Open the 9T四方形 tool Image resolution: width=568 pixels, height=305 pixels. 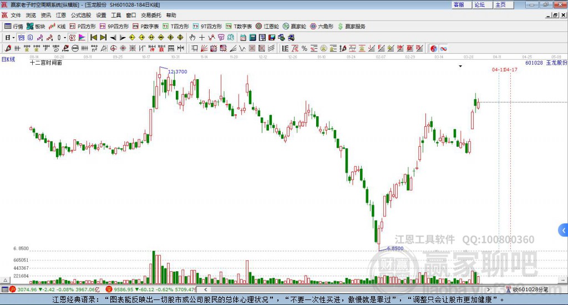tap(207, 27)
